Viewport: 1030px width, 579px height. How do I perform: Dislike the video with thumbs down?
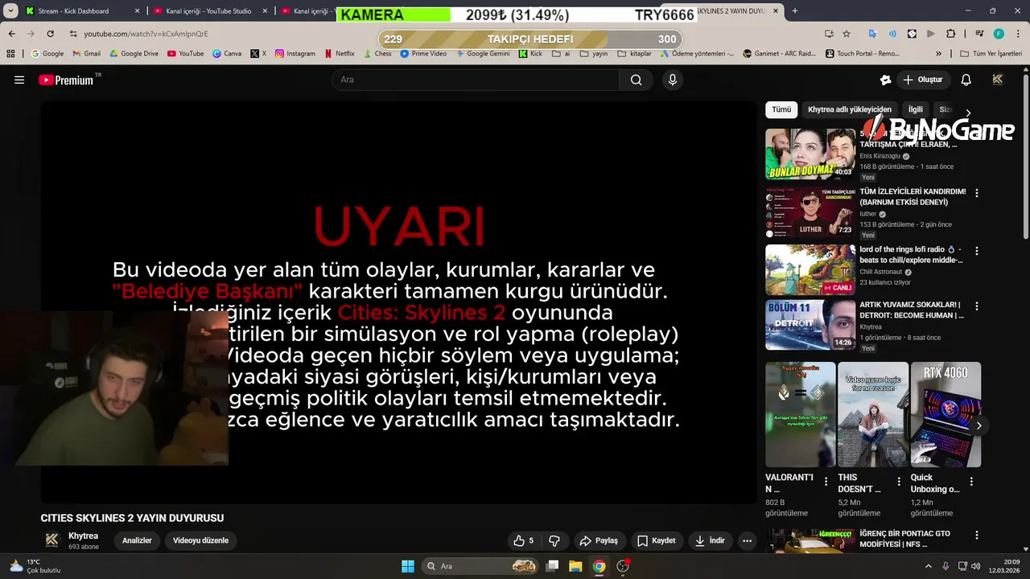click(554, 540)
